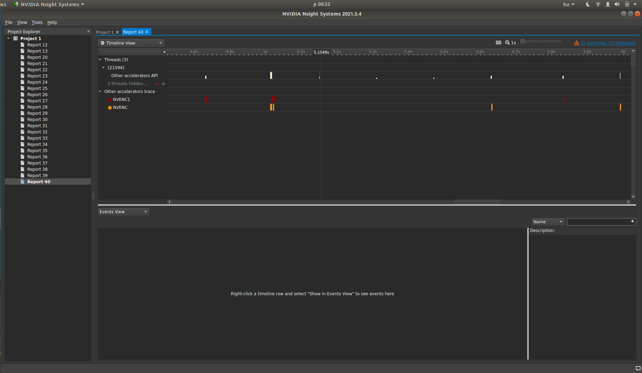Select Report 39 in Project Explorer
The height and width of the screenshot is (373, 642).
37,175
